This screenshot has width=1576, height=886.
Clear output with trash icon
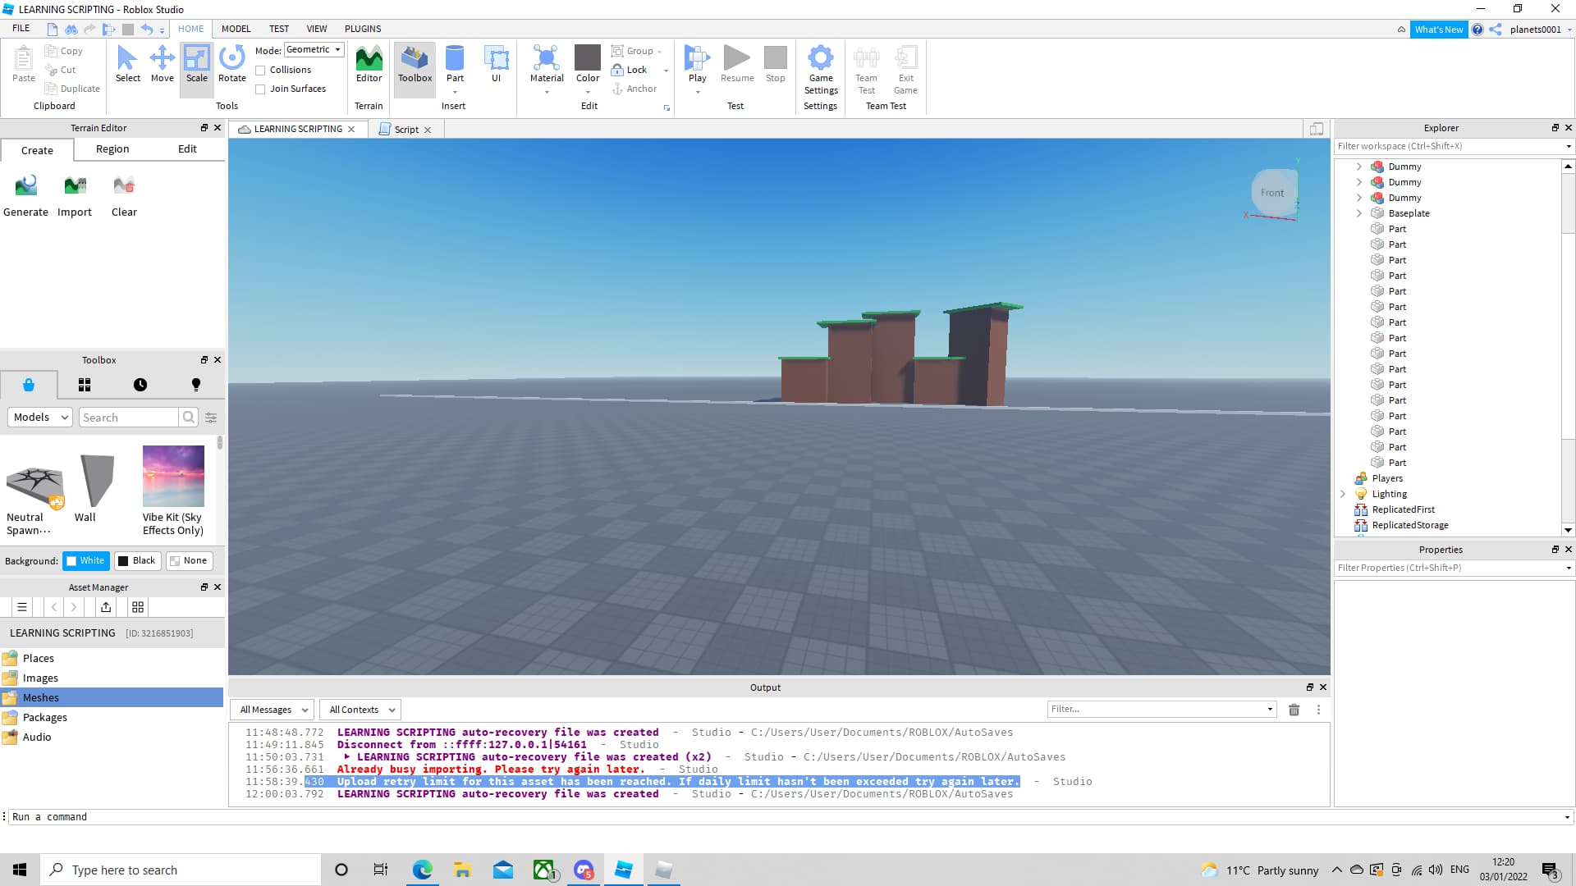pos(1294,710)
